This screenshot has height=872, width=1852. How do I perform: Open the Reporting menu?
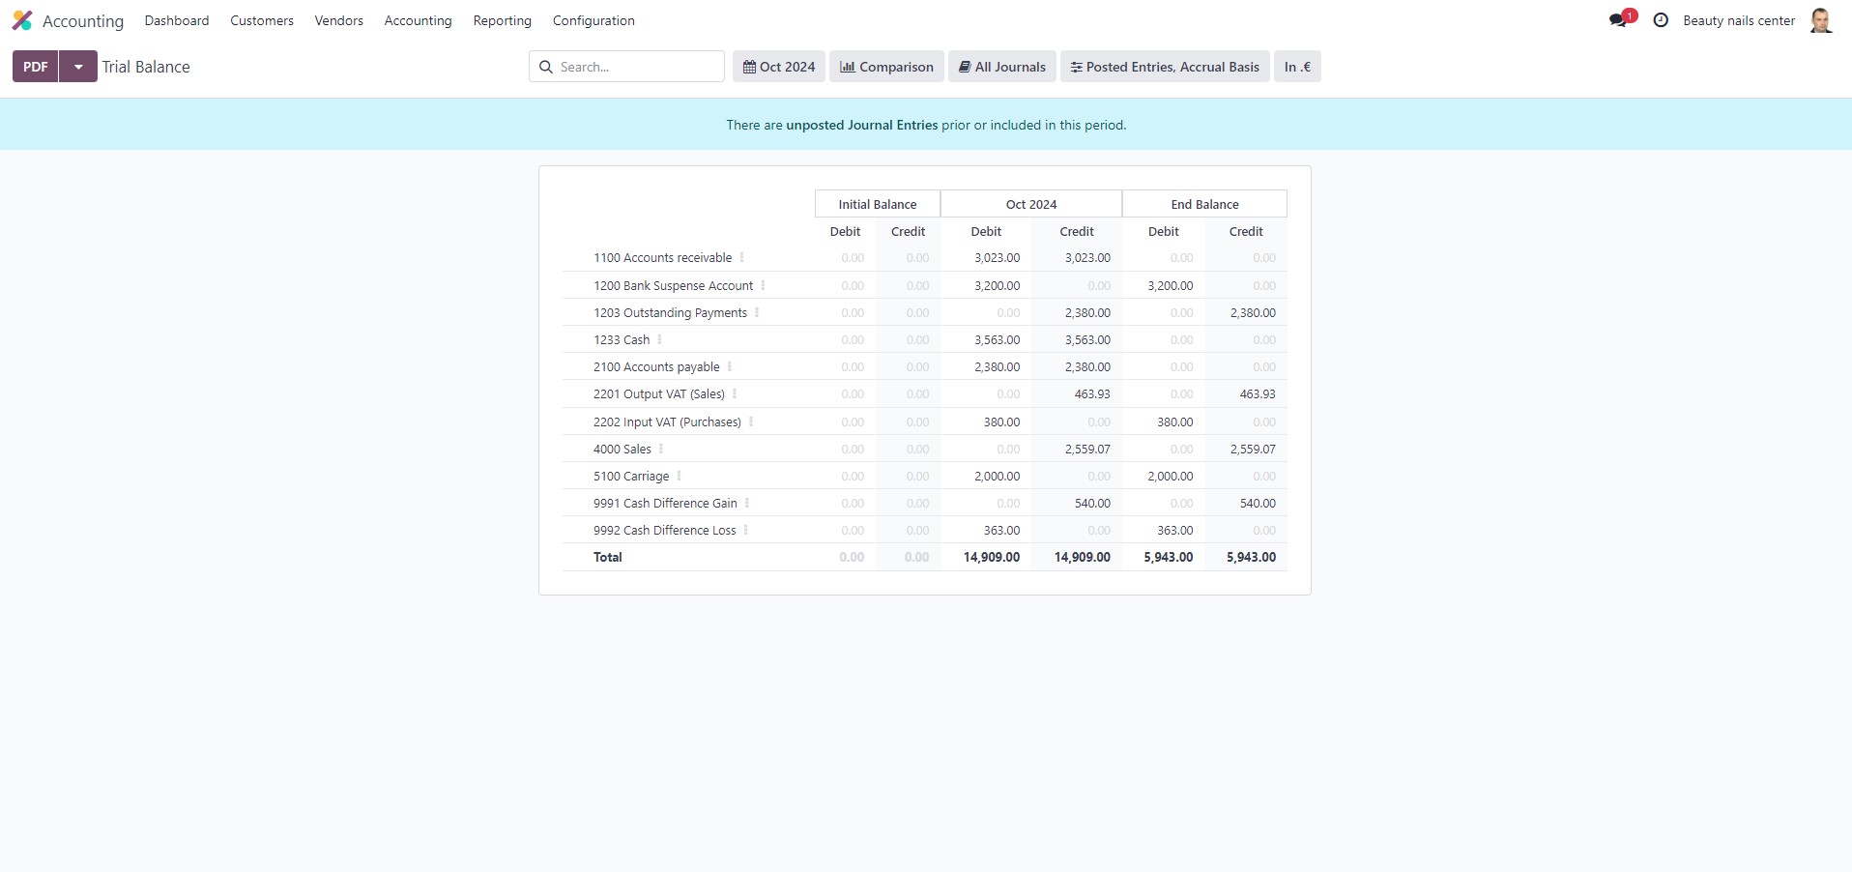[x=502, y=20]
